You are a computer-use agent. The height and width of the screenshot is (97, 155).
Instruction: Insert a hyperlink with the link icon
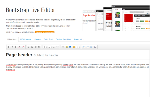(x=63, y=47)
